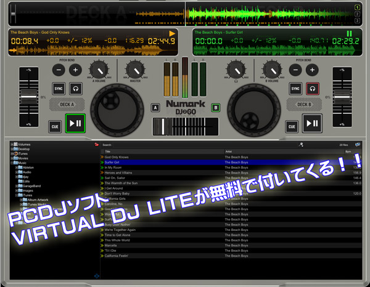Enable SYNC on Deck B
The height and width of the screenshot is (287, 370).
tap(295, 89)
